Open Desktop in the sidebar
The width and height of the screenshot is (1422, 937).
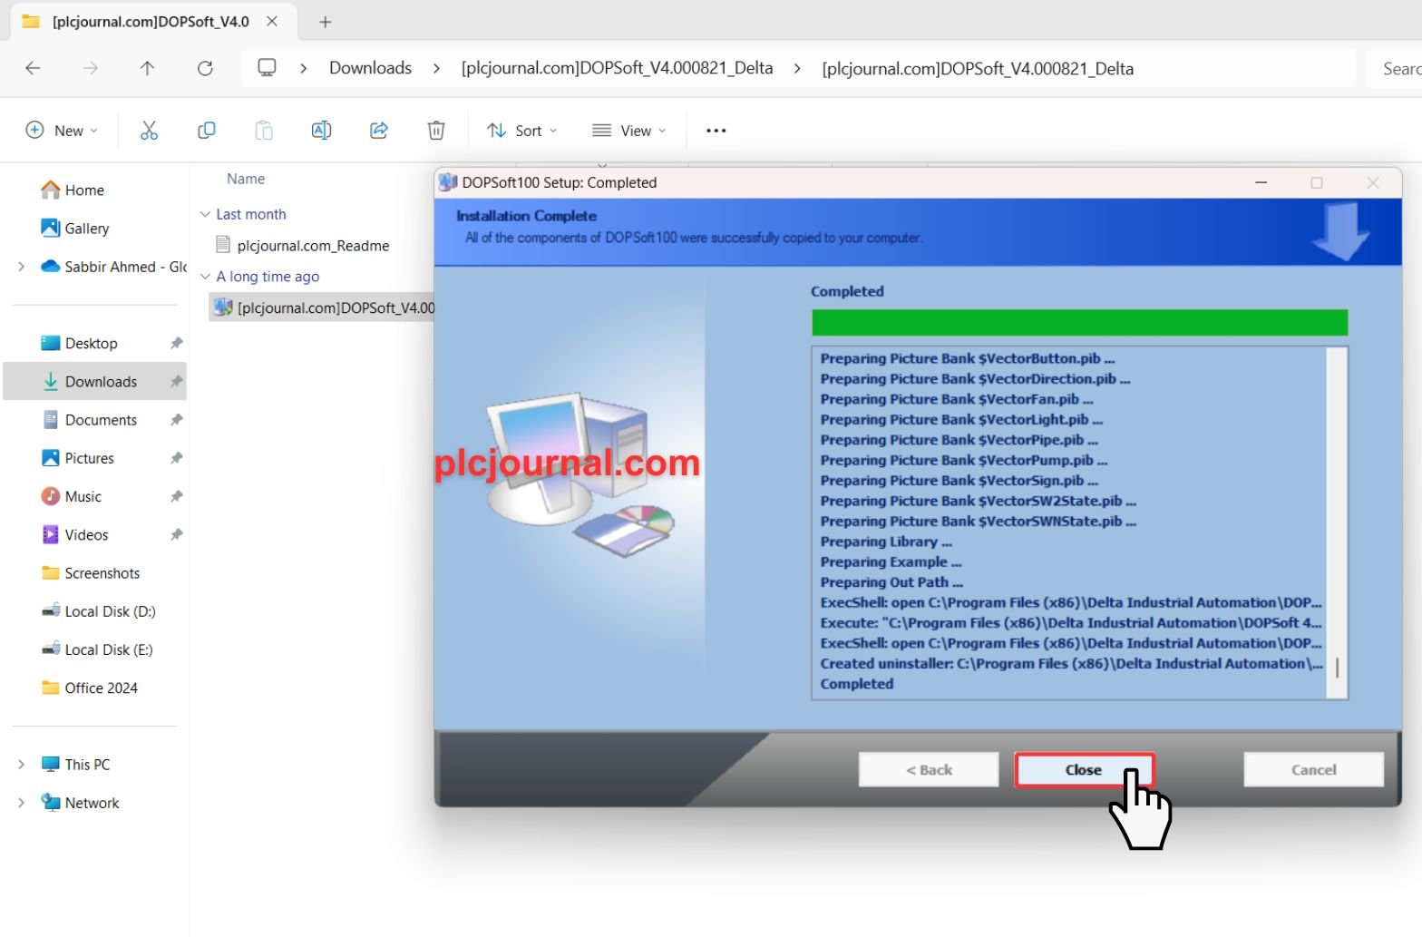pos(80,343)
